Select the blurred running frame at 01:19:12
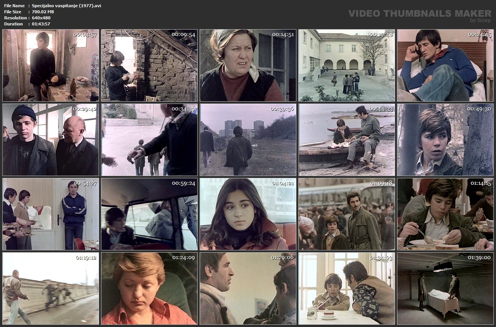 [51, 289]
